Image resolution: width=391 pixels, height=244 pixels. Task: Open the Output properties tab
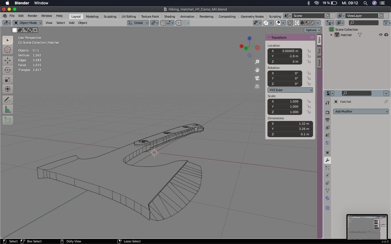tap(327, 120)
